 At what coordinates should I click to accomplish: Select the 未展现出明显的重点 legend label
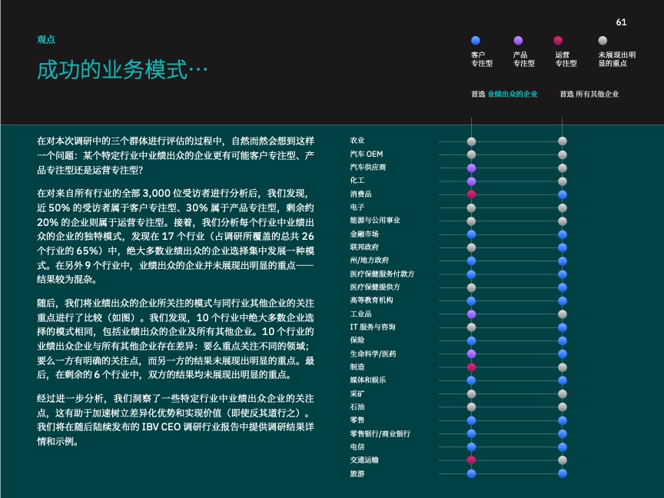coord(616,59)
